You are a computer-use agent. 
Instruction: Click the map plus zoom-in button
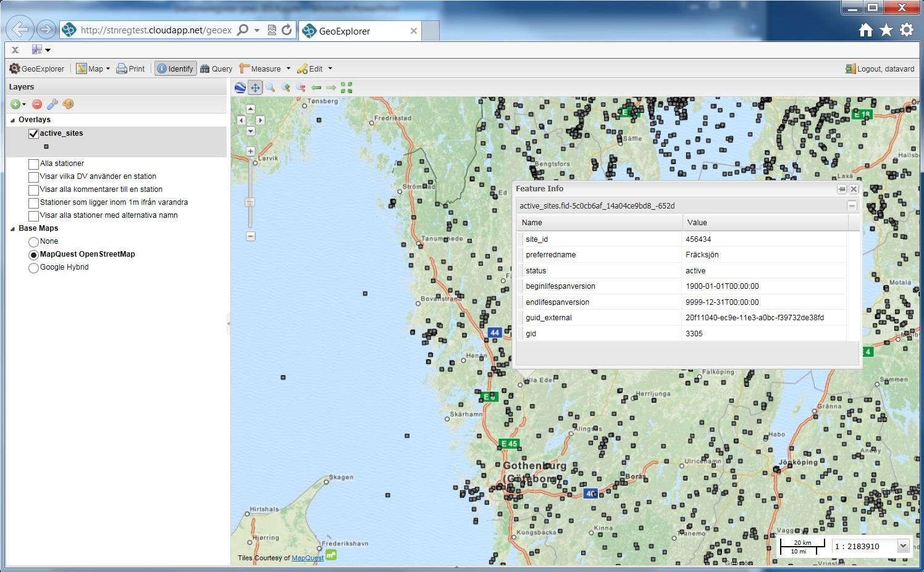(x=251, y=151)
